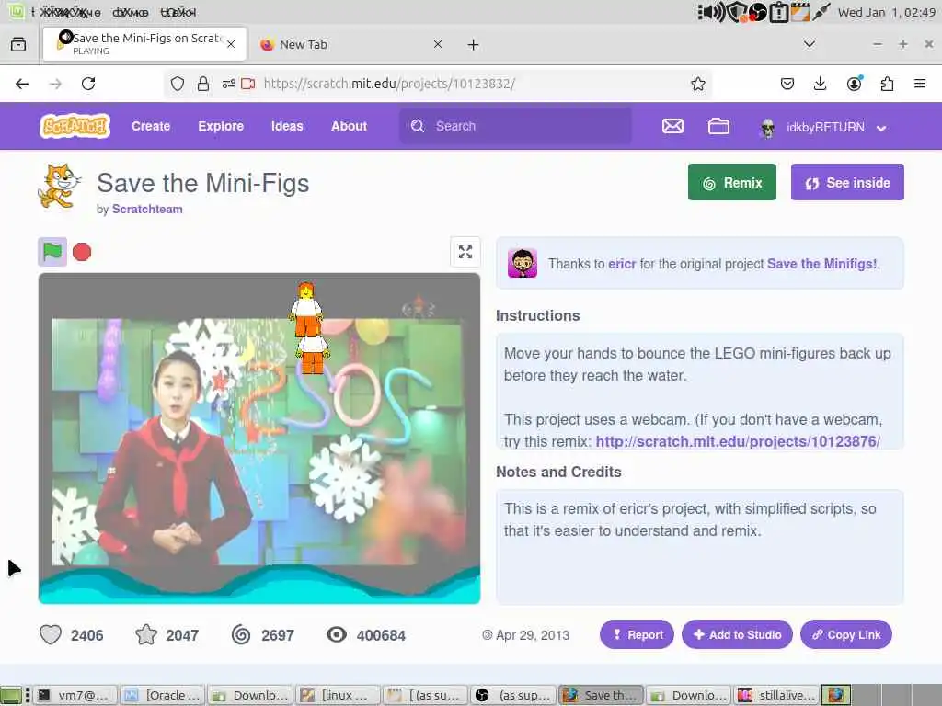Stop the project with the red stop button
This screenshot has width=942, height=706.
click(x=82, y=252)
